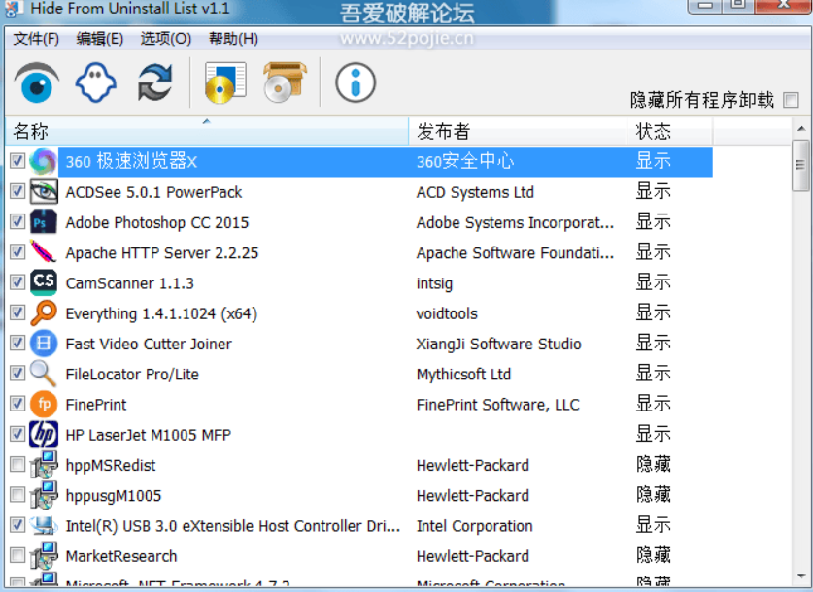Enable the 隐藏所有程序卸载 checkbox
Screen dimensions: 813x592
tap(792, 100)
